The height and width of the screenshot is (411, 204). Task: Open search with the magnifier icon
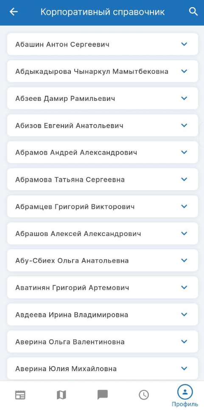(193, 12)
